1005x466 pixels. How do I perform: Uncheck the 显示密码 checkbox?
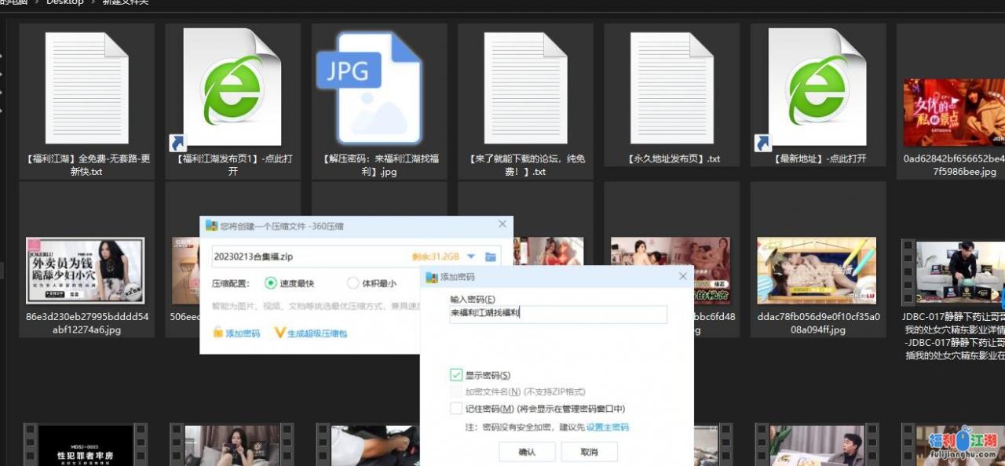click(457, 375)
